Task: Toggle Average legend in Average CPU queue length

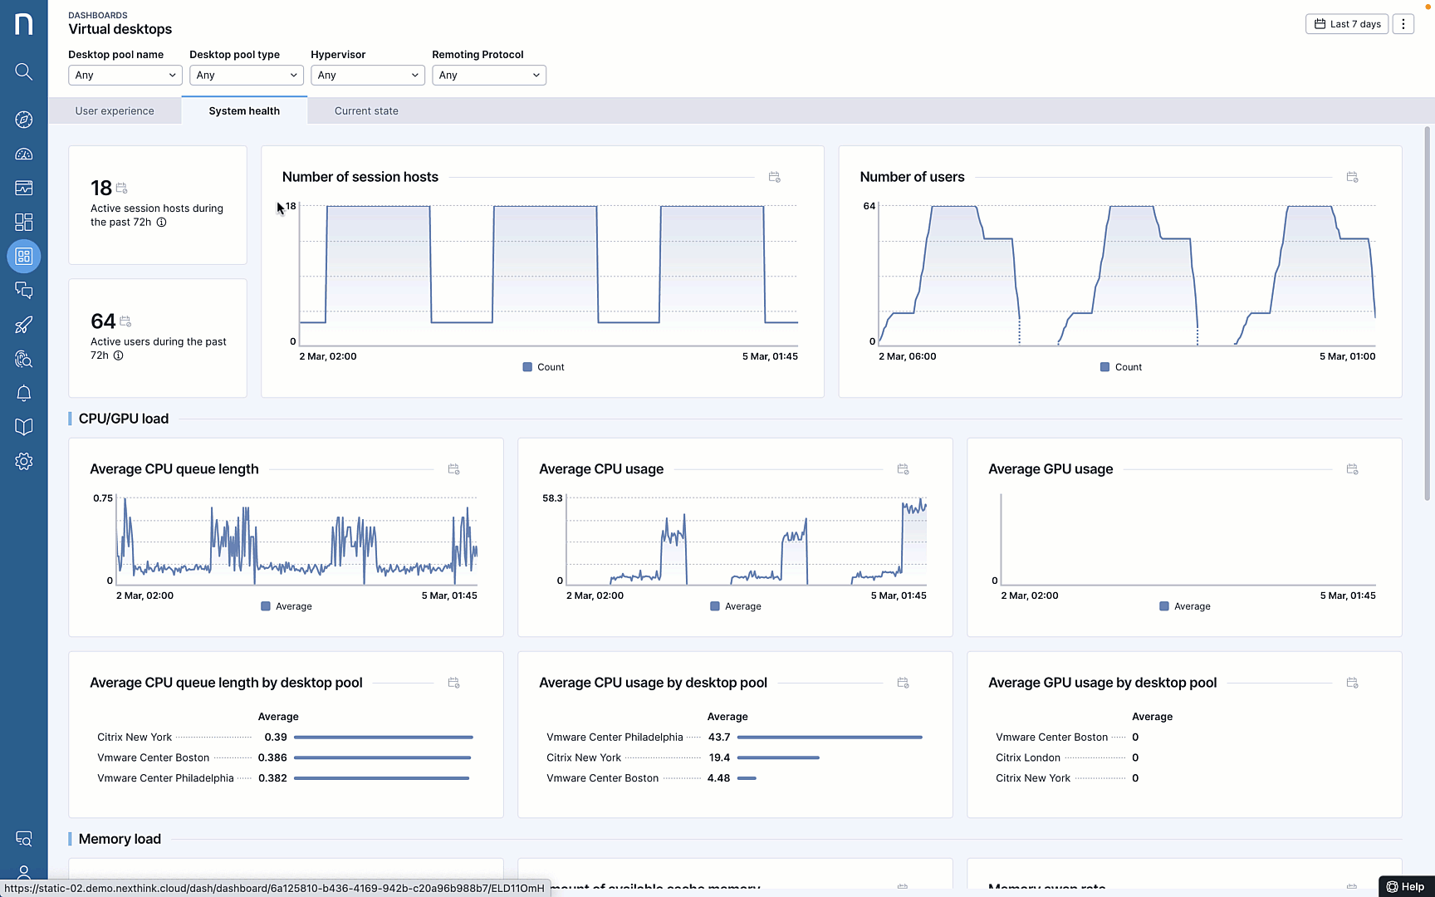Action: 286,606
